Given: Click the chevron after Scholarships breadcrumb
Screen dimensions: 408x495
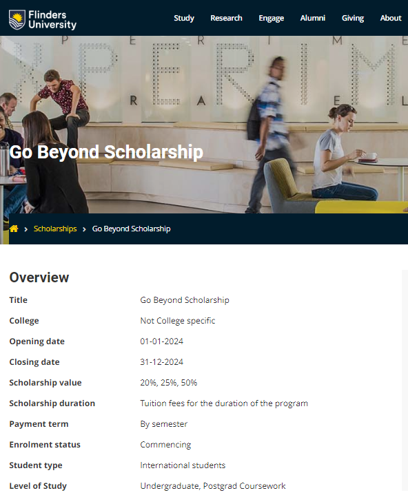Looking at the screenshot, I should 84,229.
